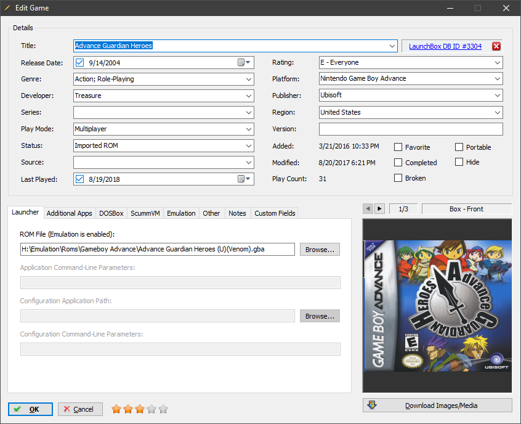Open the Genre dropdown
This screenshot has height=424, width=521.
249,79
